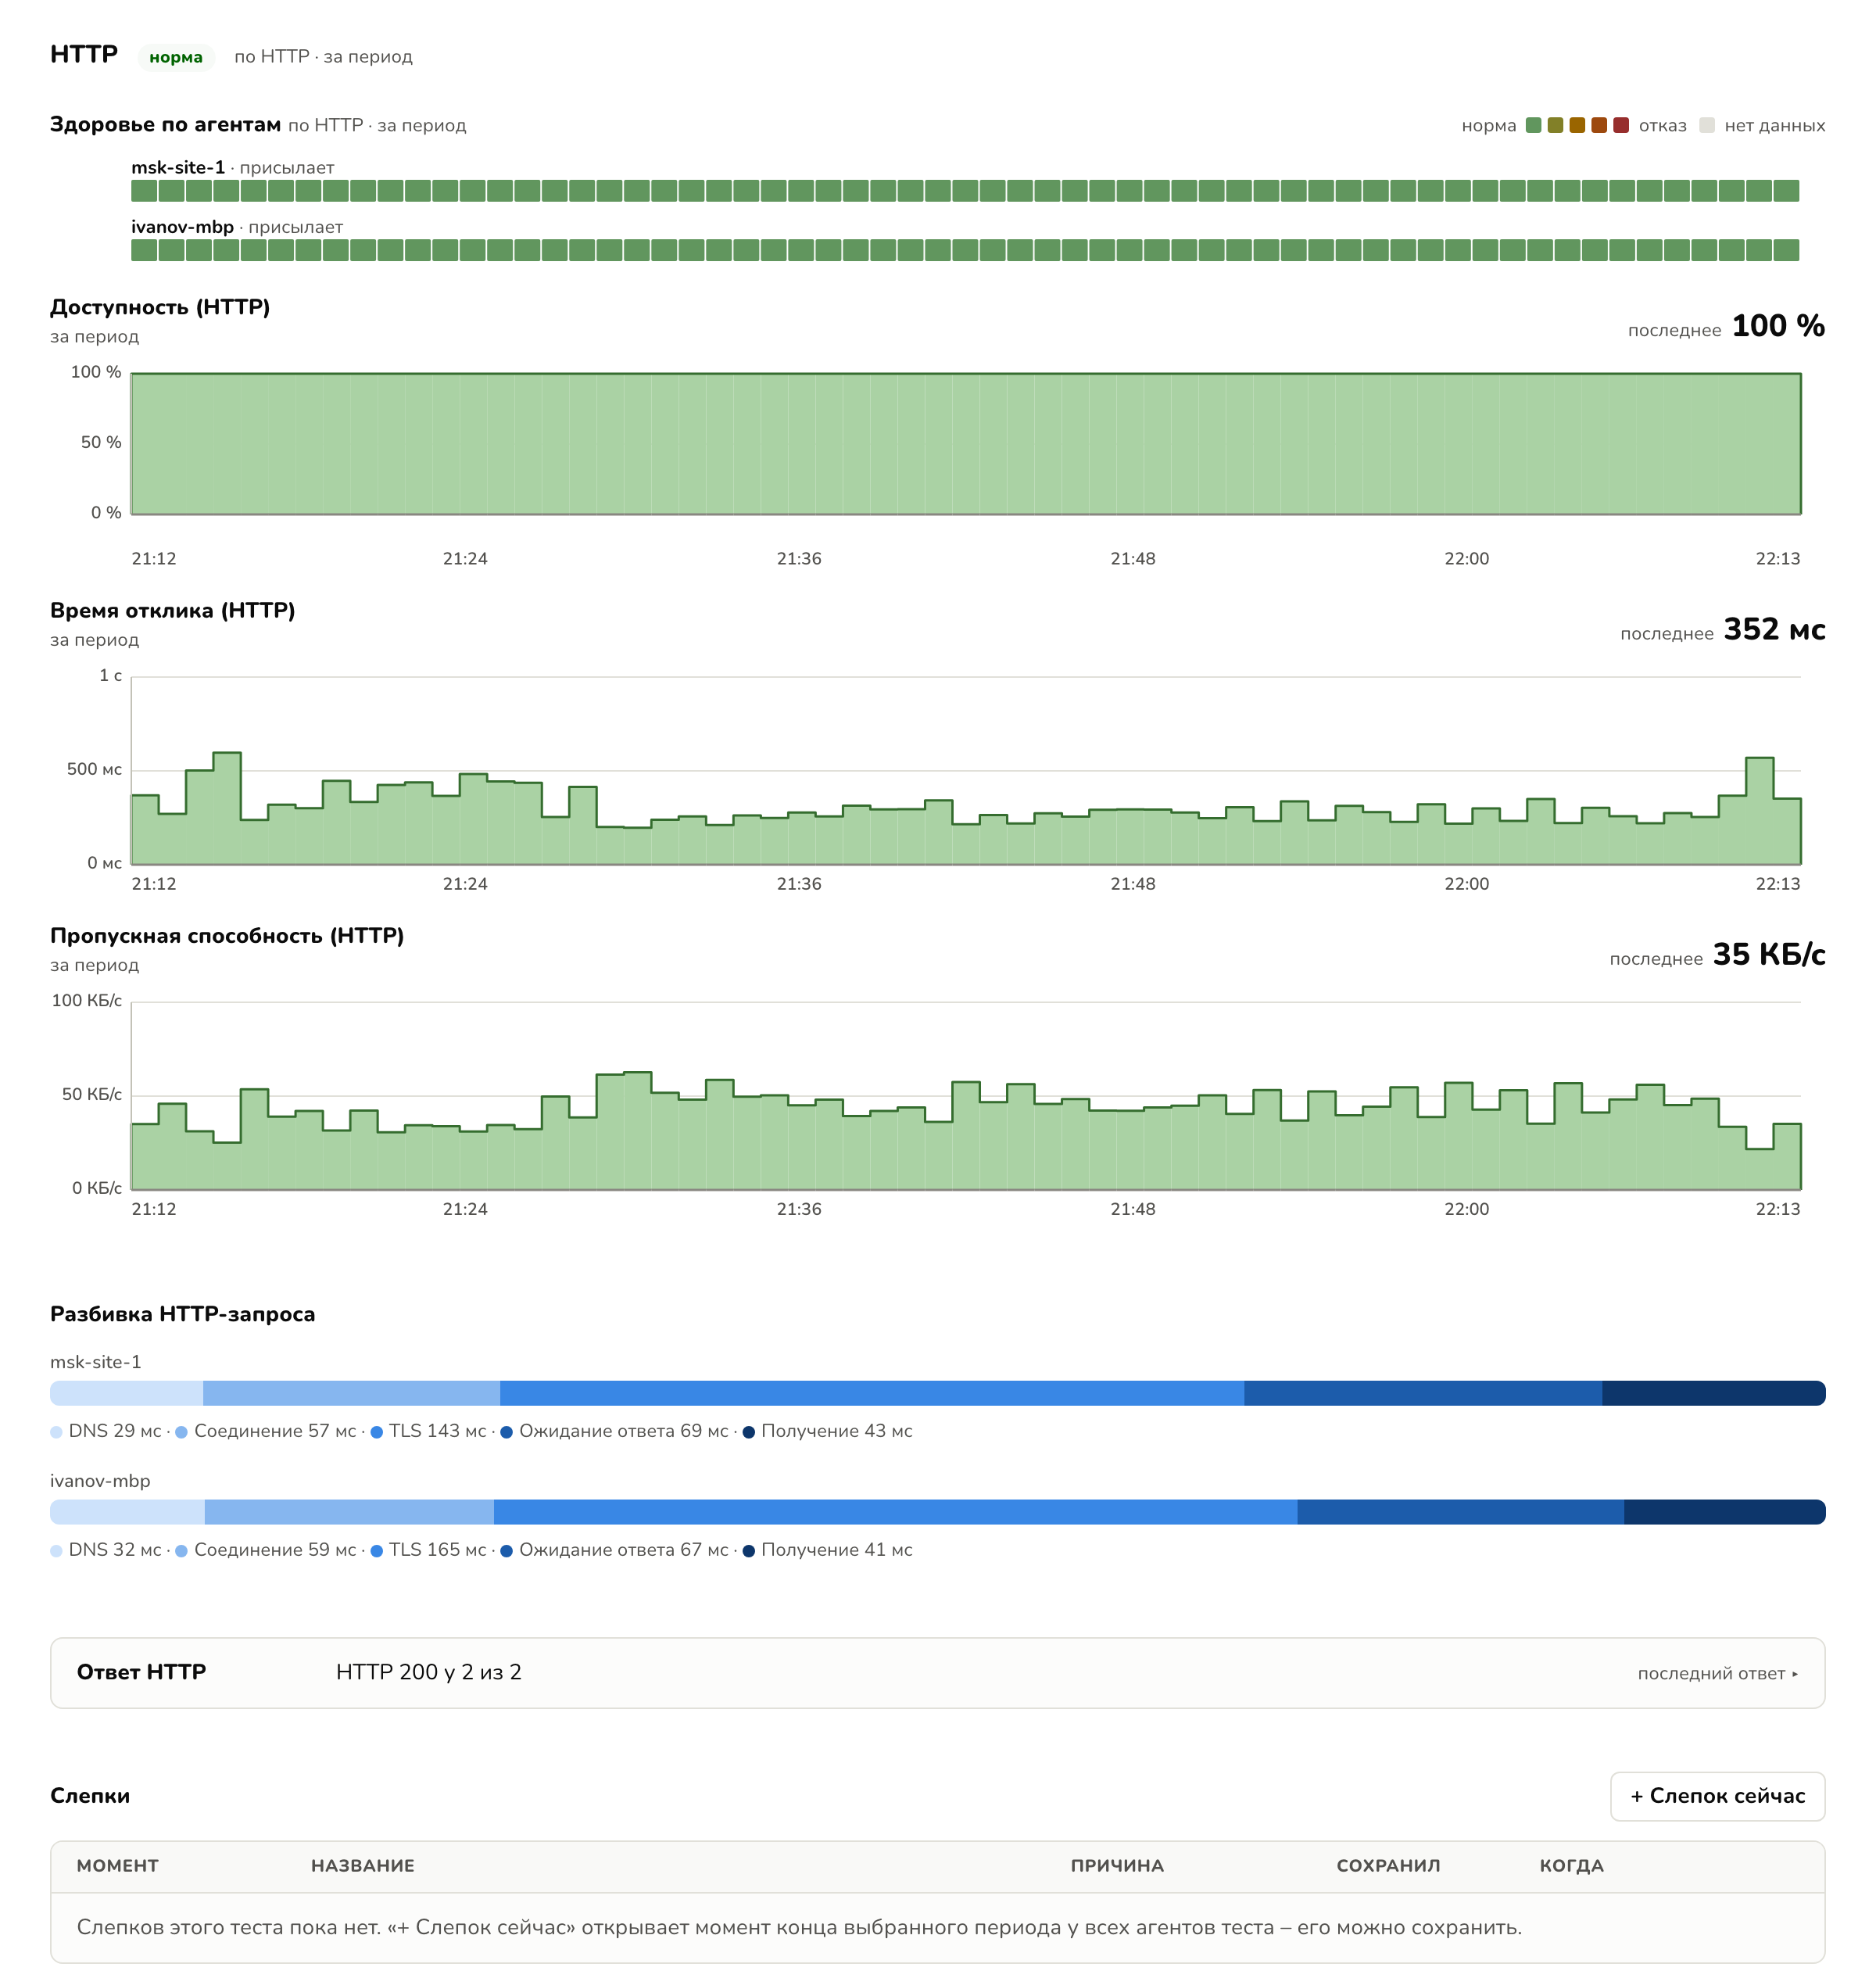Click the '35 КБ/с' latest throughput value
Image resolution: width=1876 pixels, height=1978 pixels.
[x=1769, y=954]
